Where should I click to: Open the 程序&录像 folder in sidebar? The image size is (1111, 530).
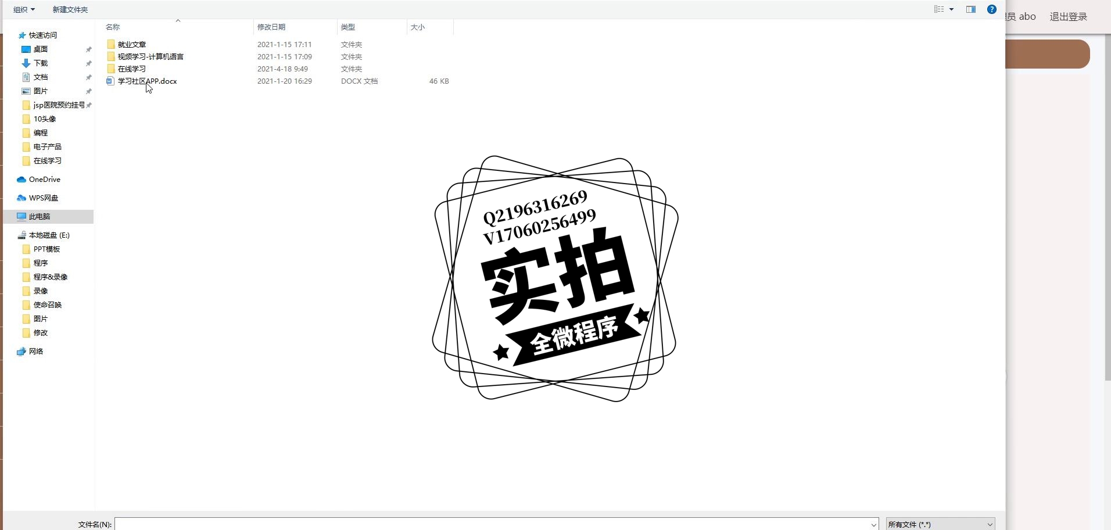pyautogui.click(x=51, y=277)
